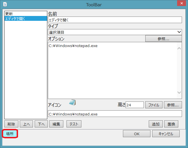Click the 名前 text field
188x148 pixels.
click(115, 20)
